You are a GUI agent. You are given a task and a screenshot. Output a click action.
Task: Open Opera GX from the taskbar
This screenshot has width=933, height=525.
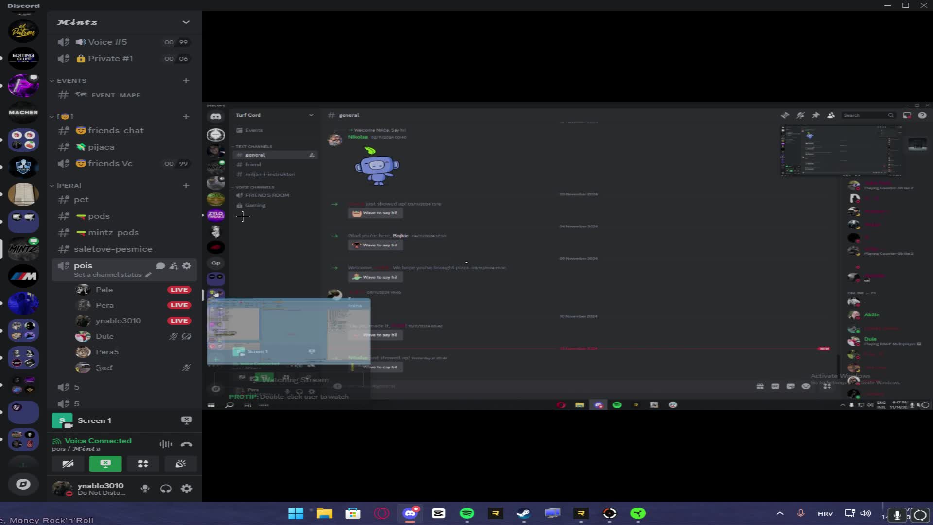(381, 513)
